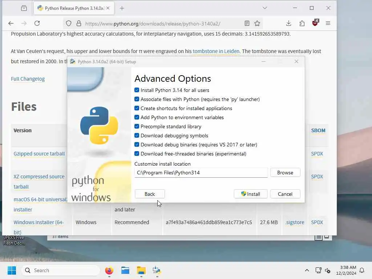Image resolution: width=372 pixels, height=279 pixels.
Task: Uncheck 'Download free-threaded binaries (experimental)'
Action: click(x=137, y=154)
